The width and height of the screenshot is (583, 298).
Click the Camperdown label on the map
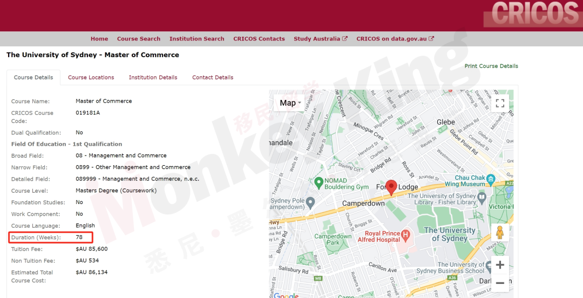pos(363,204)
